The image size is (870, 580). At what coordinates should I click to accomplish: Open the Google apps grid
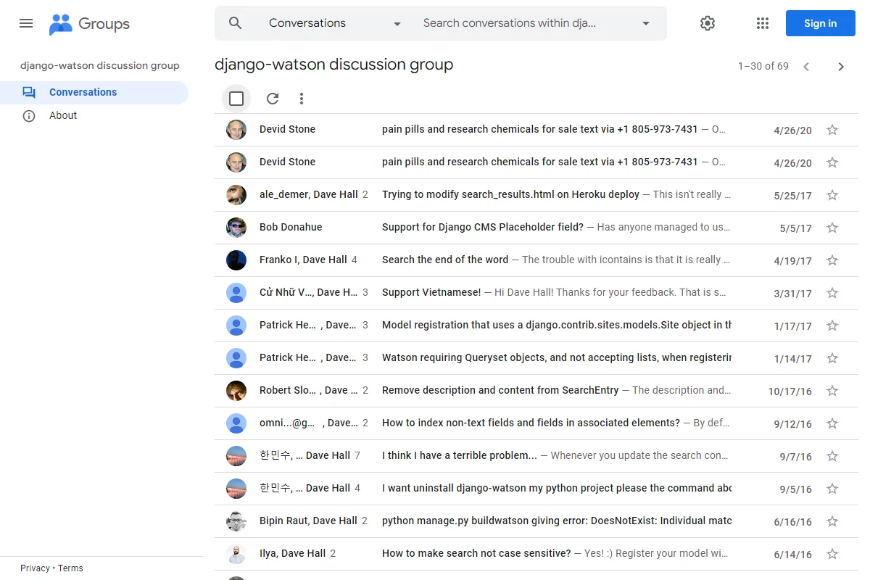coord(763,23)
